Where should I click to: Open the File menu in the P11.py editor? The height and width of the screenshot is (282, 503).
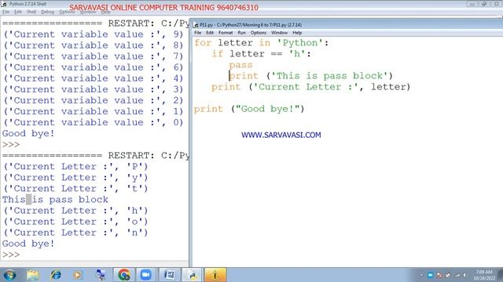click(197, 33)
